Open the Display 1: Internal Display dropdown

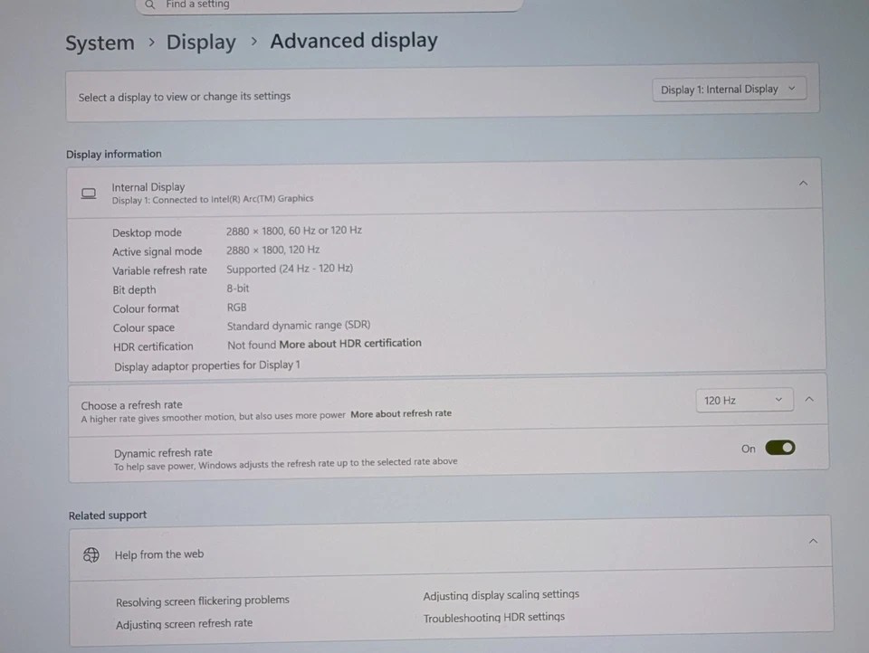click(x=728, y=90)
